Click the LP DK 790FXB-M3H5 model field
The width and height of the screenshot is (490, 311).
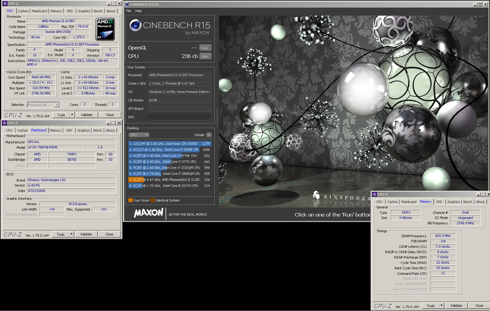pyautogui.click(x=55, y=147)
